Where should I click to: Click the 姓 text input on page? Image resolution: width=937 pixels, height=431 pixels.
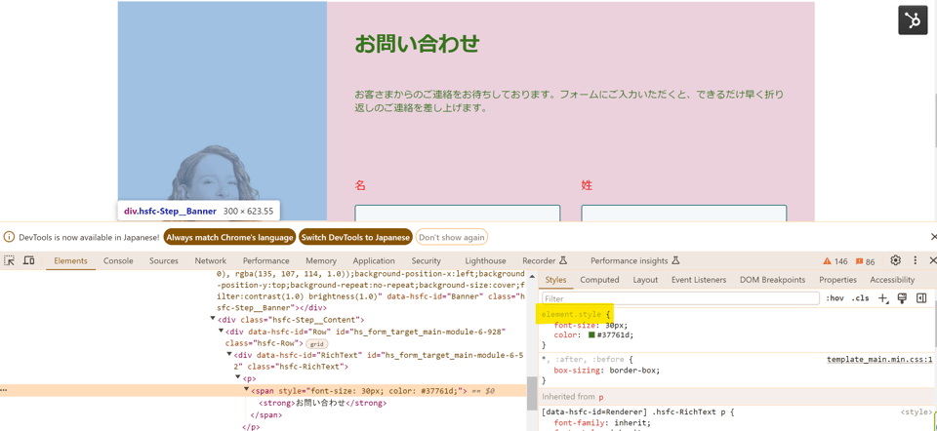pos(683,214)
